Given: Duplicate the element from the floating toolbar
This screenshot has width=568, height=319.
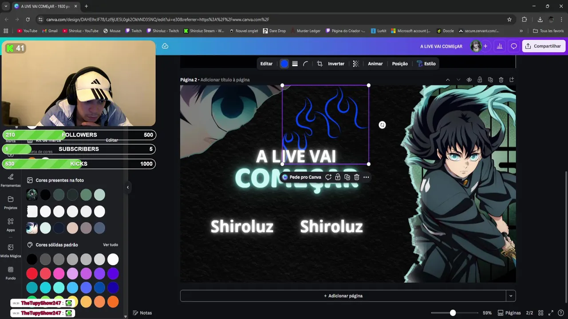Looking at the screenshot, I should coord(347,177).
